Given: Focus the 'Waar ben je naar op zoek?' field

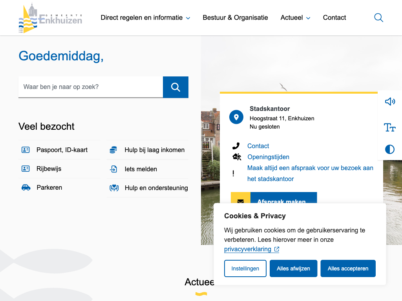Looking at the screenshot, I should click(x=91, y=87).
